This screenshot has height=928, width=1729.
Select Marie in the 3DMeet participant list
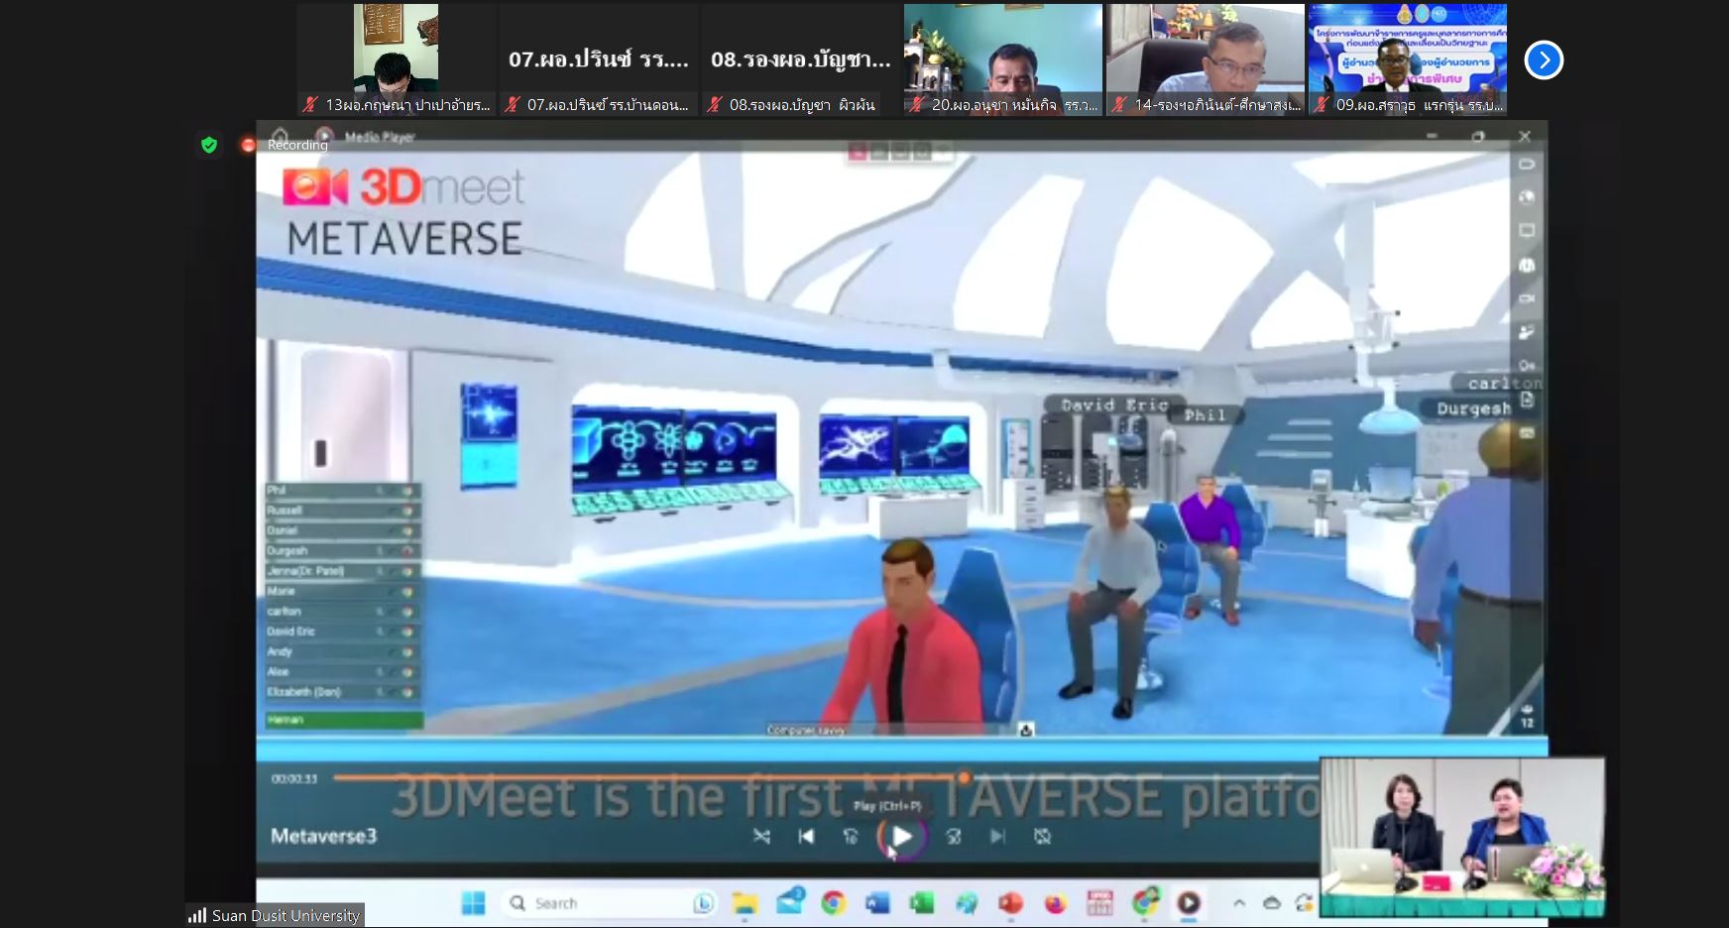(x=343, y=591)
